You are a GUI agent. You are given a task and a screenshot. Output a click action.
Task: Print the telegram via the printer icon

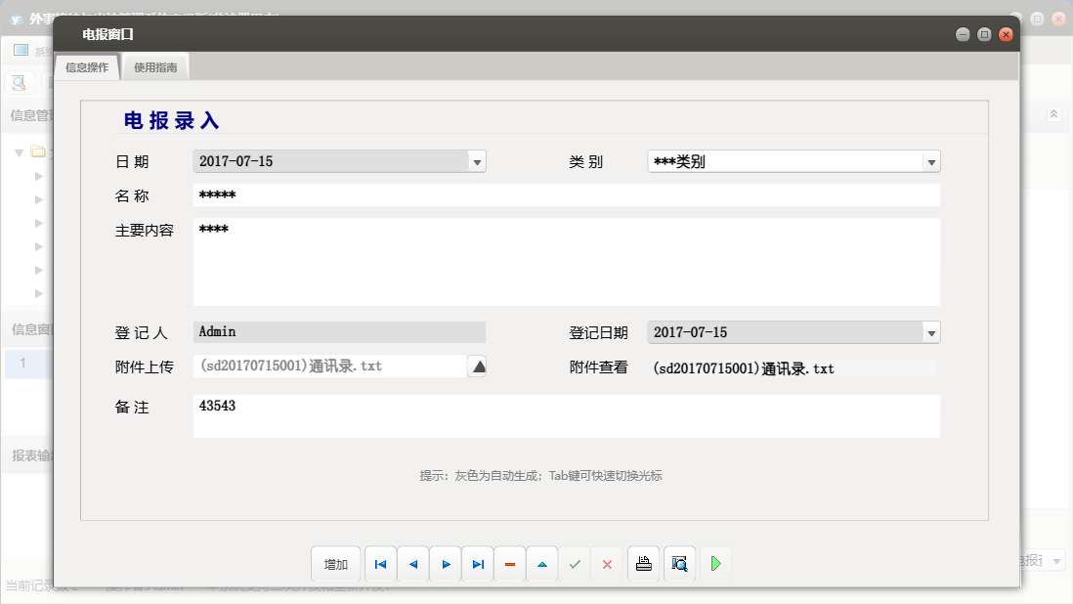643,563
